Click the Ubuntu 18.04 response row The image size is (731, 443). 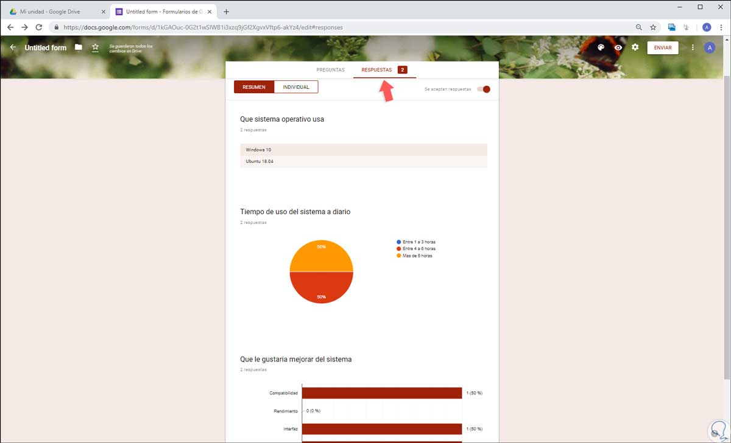[x=364, y=162]
